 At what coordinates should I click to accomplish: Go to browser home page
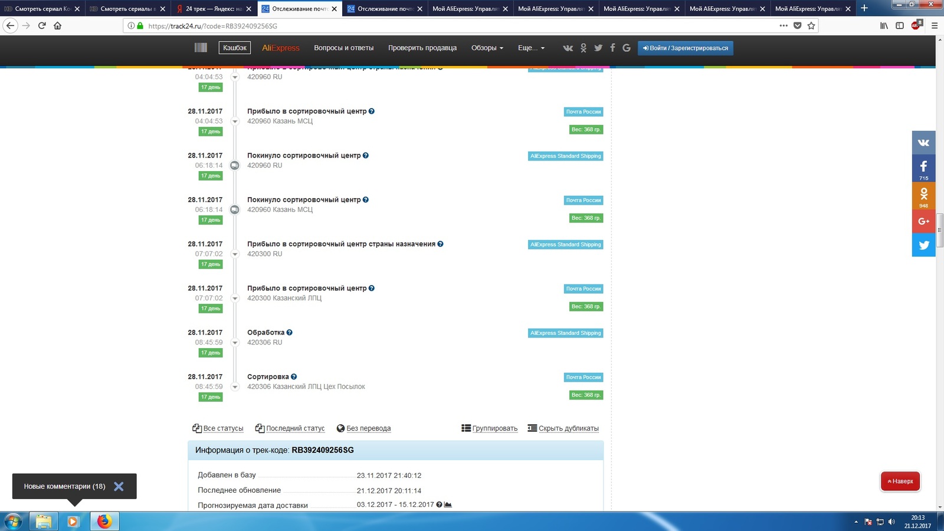[x=57, y=25]
